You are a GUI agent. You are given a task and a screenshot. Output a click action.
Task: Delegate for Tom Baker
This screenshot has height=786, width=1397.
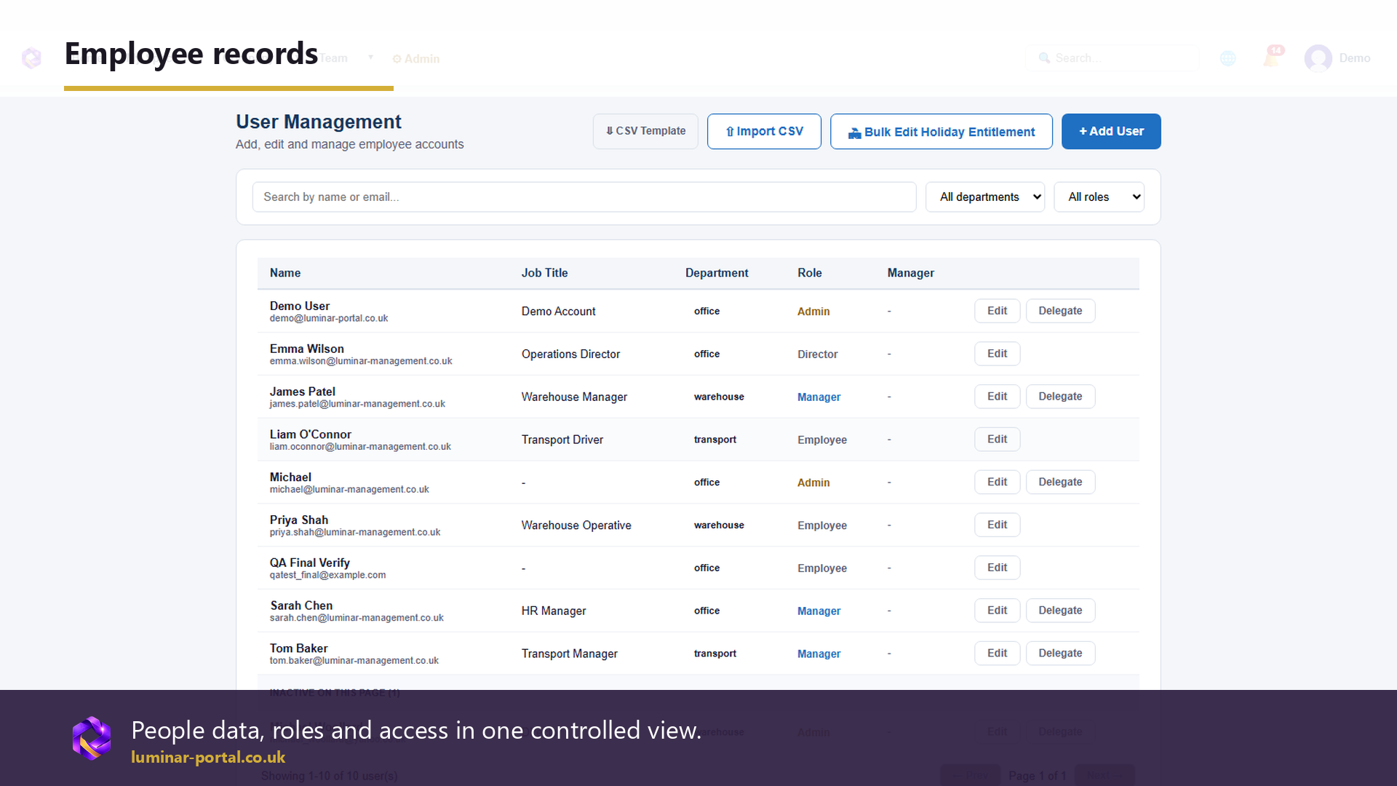[x=1060, y=654]
